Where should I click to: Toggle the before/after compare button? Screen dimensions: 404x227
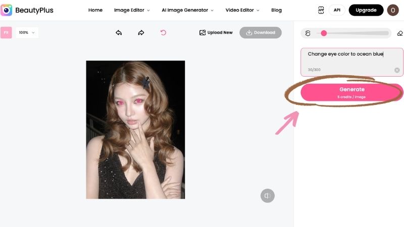tap(268, 196)
